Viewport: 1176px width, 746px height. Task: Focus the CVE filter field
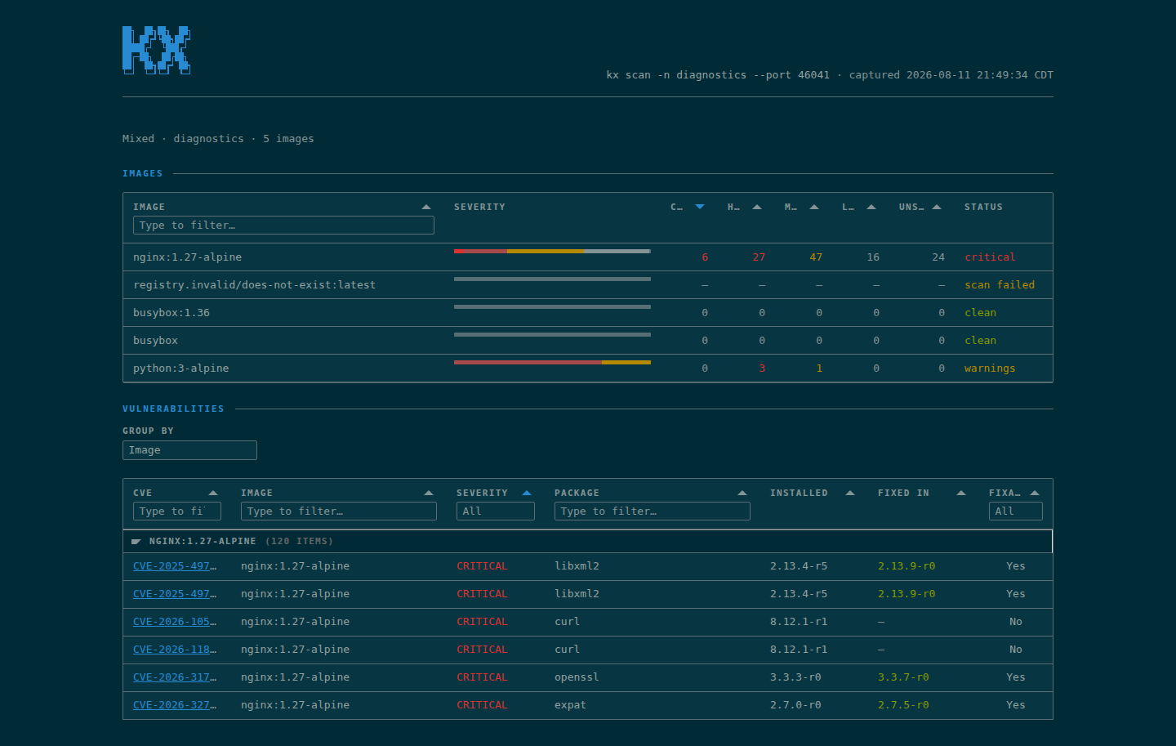(x=177, y=511)
